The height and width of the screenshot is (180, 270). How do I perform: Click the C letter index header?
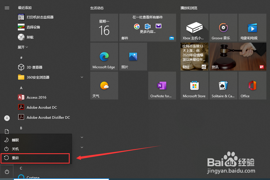(21, 168)
